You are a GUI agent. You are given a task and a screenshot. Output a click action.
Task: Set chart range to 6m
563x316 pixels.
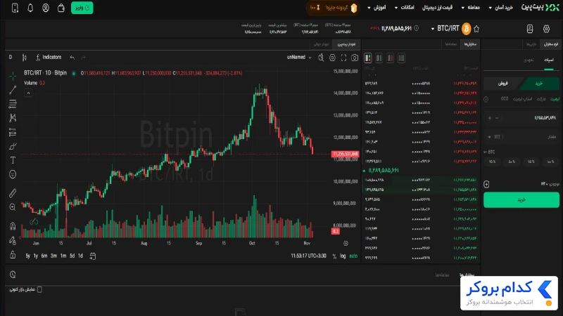click(44, 256)
